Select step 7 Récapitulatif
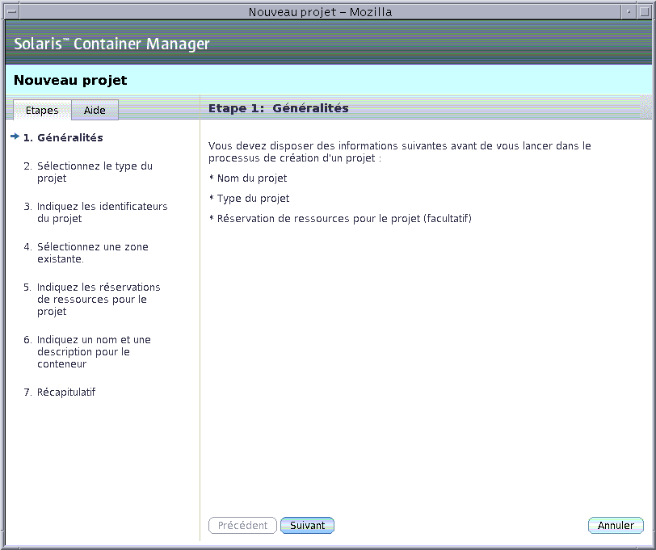 60,393
